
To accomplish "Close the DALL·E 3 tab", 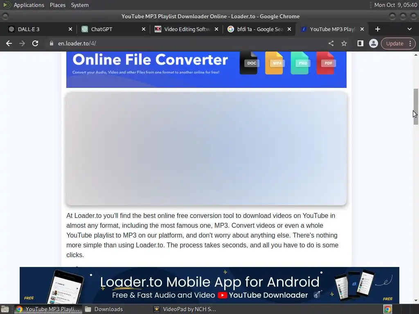I will (70, 29).
